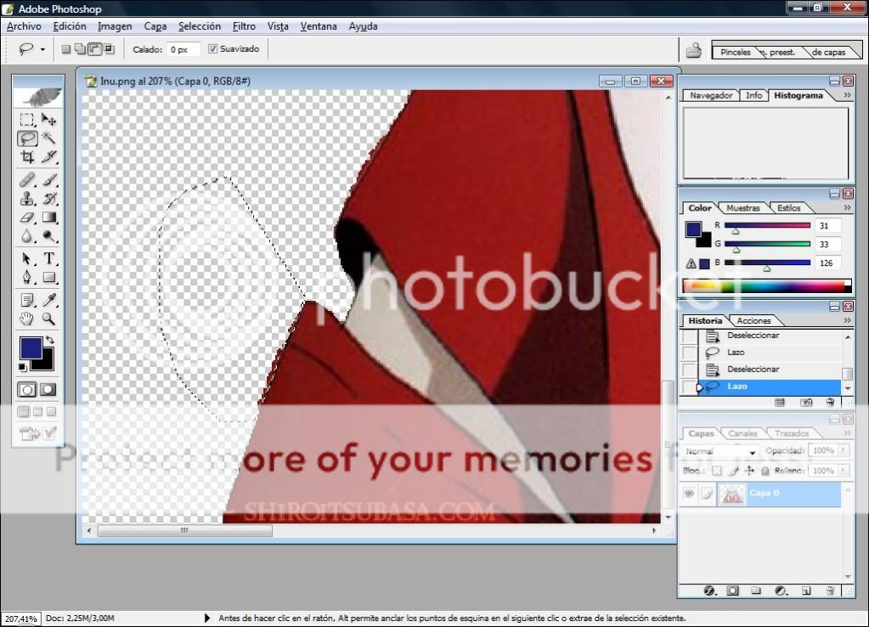The image size is (869, 627).
Task: Uncheck the Suavizado checkbox
Action: click(212, 49)
